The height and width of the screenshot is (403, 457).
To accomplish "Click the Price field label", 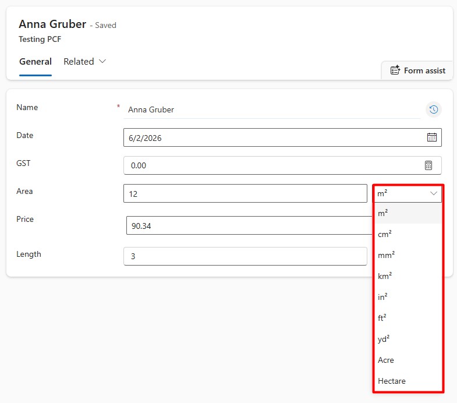I will coord(25,220).
